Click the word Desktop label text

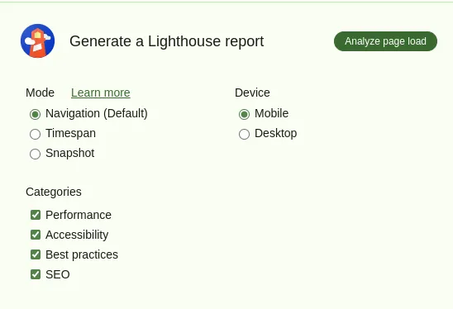[x=276, y=133]
